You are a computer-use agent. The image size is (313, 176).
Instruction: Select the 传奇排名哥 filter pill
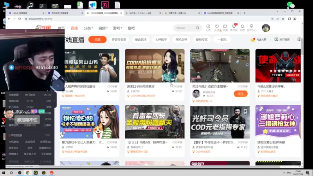[119, 40]
